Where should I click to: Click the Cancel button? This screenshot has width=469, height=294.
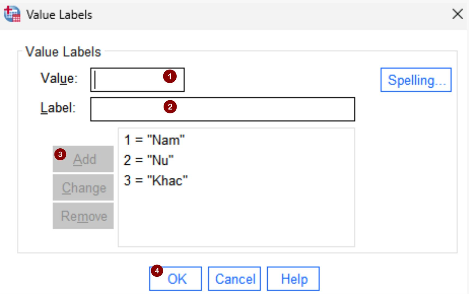click(235, 279)
